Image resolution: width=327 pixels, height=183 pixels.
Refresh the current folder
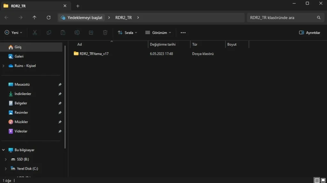[x=49, y=18]
